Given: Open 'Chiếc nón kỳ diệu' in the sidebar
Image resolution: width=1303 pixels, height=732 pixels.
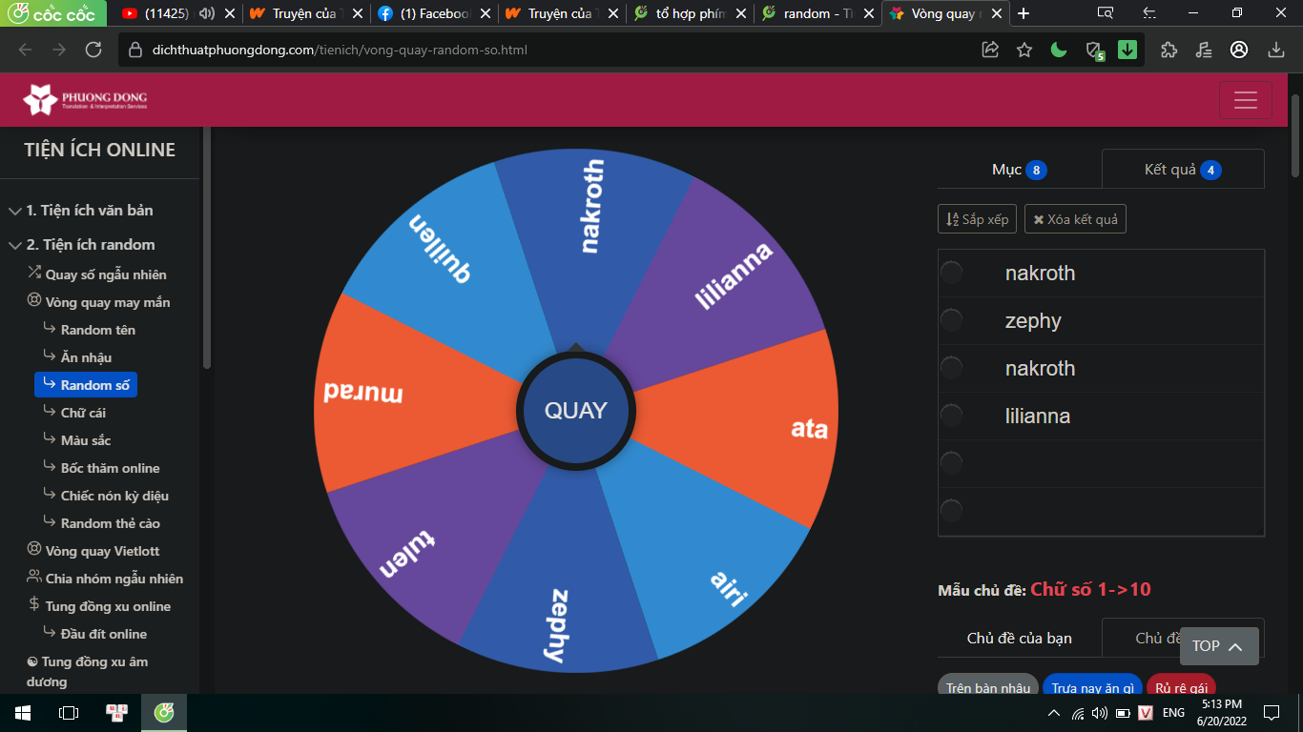Looking at the screenshot, I should [x=114, y=496].
